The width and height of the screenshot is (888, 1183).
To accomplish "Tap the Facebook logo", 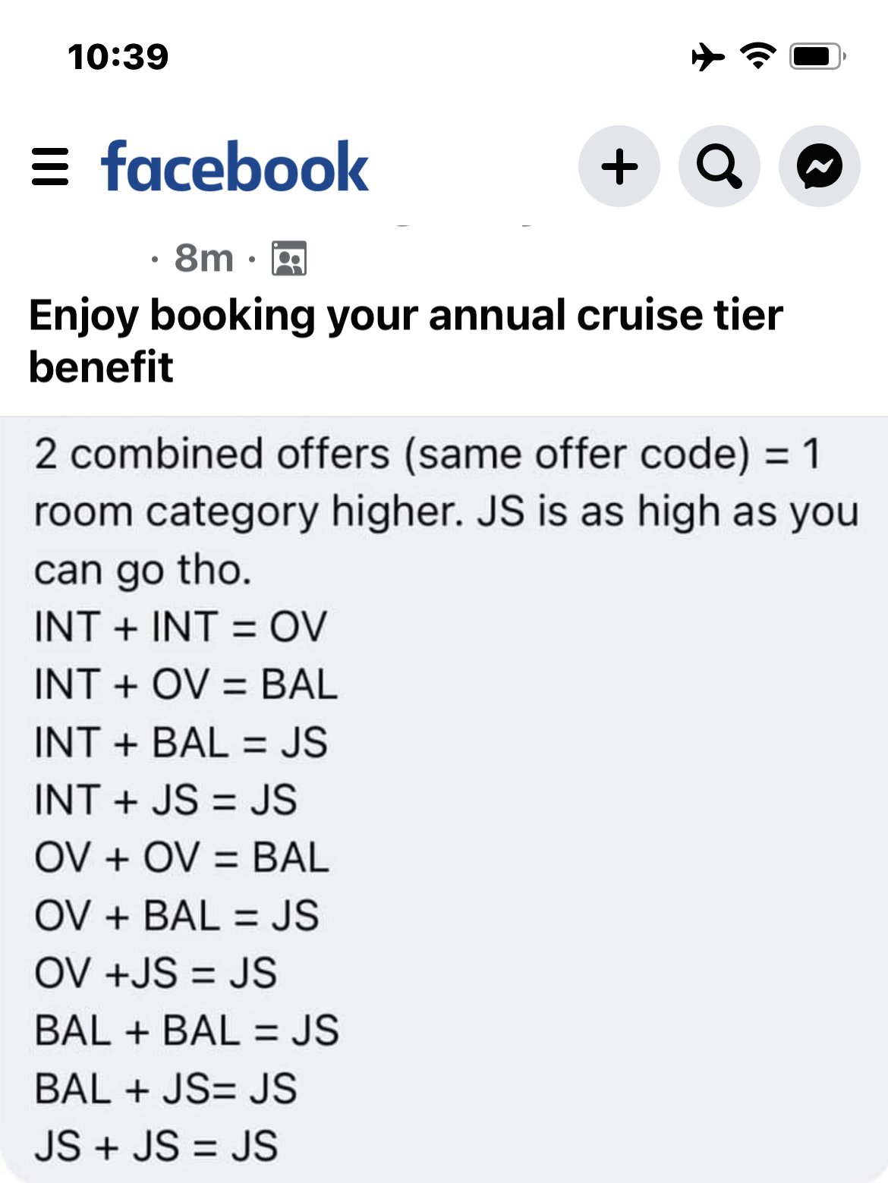I will (235, 167).
